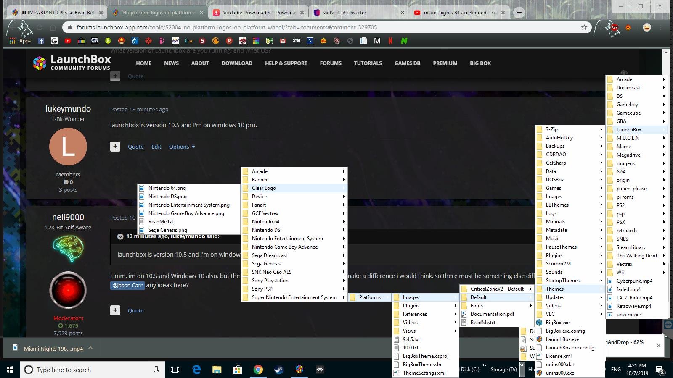Click the @Jason Carr mention link
This screenshot has height=378, width=673.
127,286
